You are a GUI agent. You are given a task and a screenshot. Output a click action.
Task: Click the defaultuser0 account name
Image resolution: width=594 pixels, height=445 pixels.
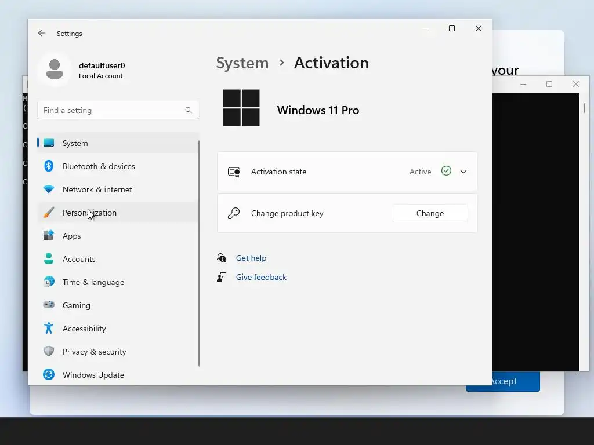coord(102,65)
